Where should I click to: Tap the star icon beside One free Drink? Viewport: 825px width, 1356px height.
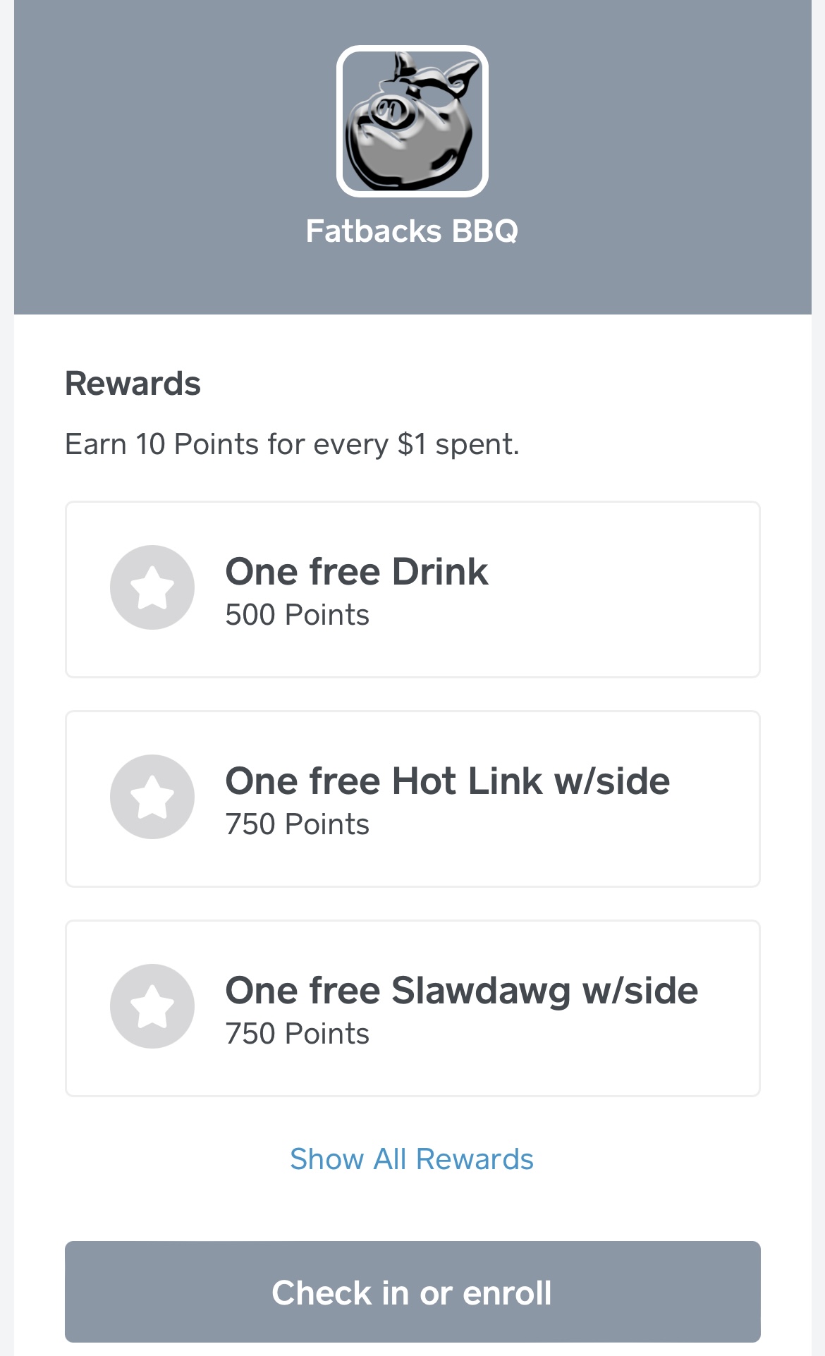point(152,587)
